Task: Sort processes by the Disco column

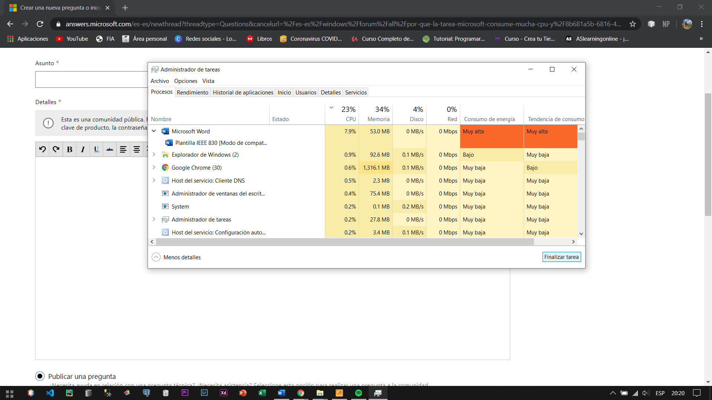Action: [x=409, y=114]
